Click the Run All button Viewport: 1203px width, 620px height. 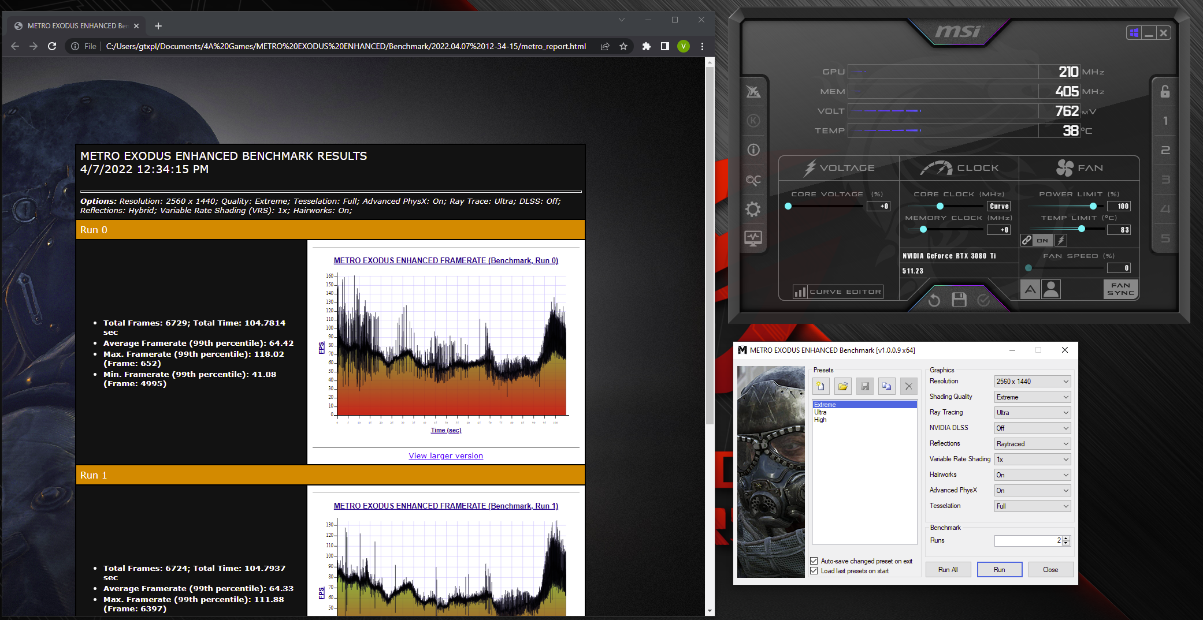[x=948, y=570]
